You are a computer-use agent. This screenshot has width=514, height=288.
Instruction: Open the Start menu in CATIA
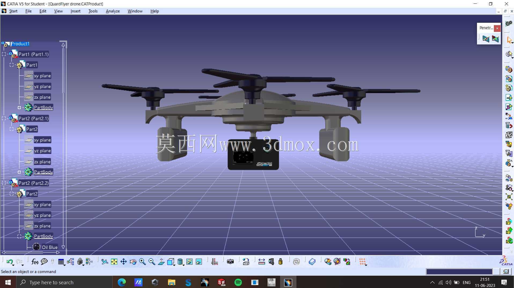coord(13,11)
